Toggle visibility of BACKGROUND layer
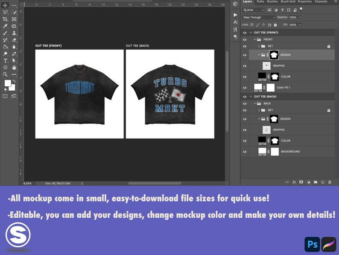Viewport: 339px width, 255px height. [245, 152]
